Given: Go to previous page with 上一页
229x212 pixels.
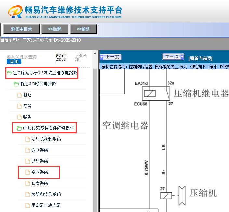Looking at the screenshot, I should click(111, 57).
